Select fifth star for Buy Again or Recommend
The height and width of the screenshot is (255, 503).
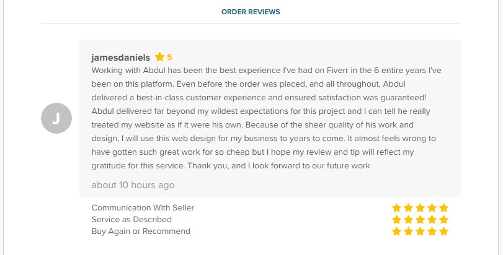coord(443,231)
